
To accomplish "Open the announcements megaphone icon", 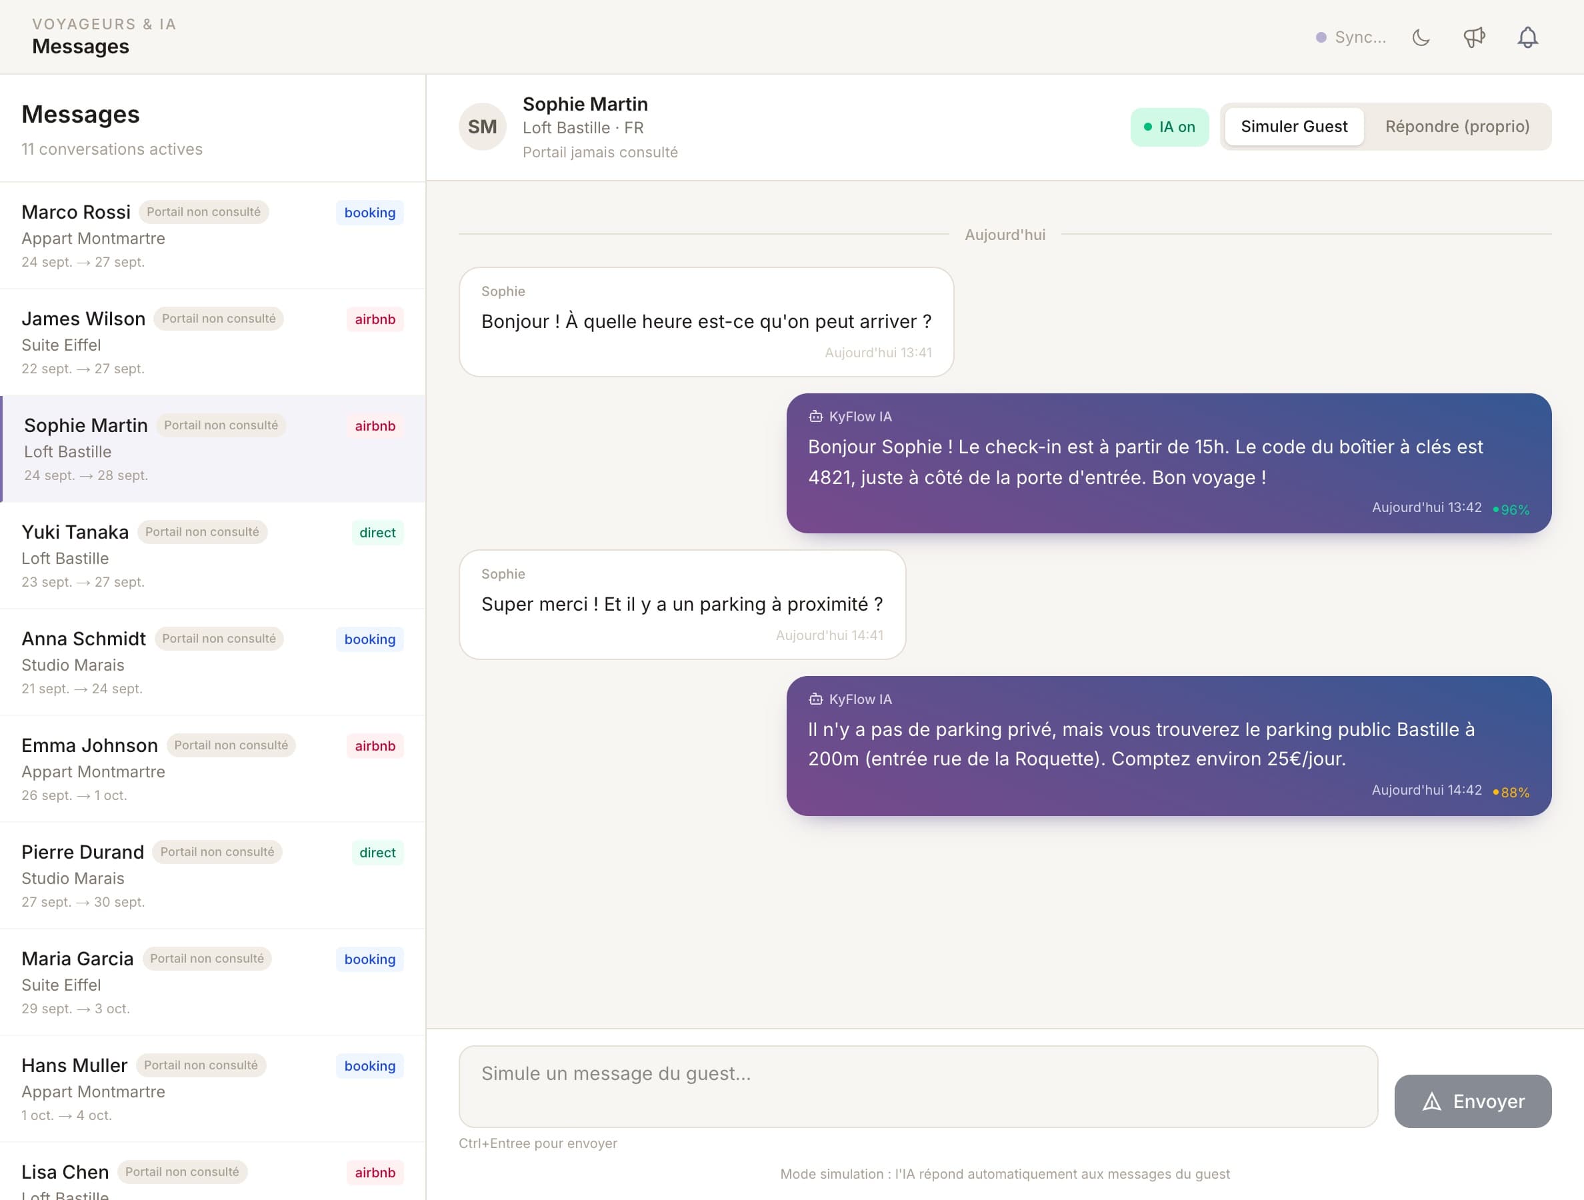I will pyautogui.click(x=1474, y=37).
